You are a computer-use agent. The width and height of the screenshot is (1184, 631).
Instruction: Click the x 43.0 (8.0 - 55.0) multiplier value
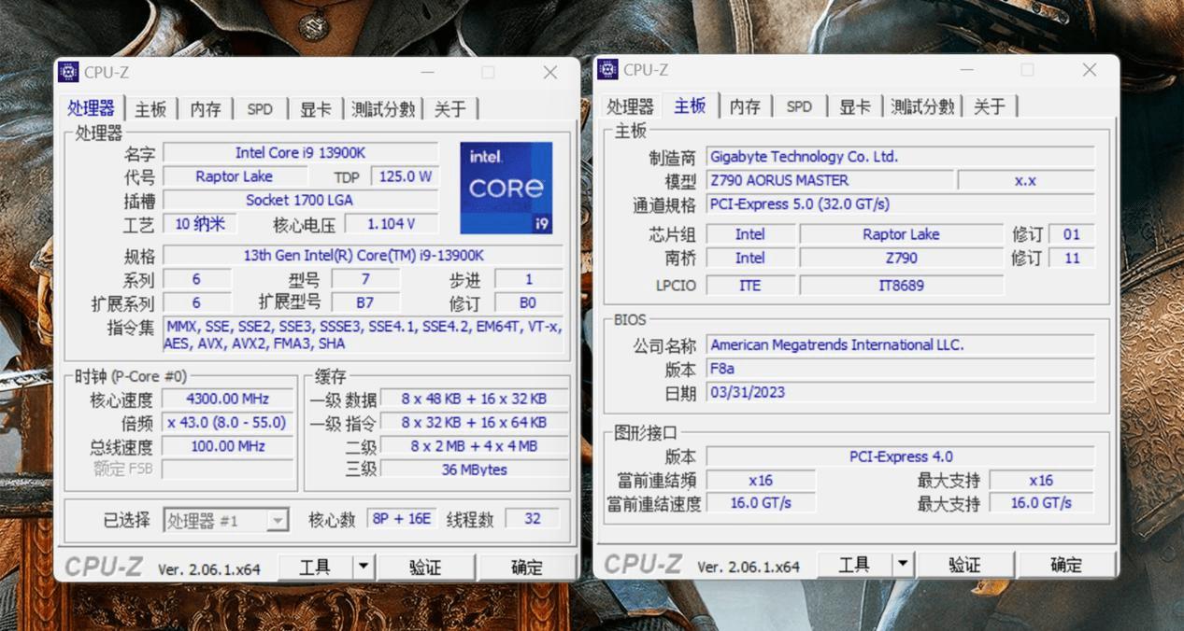(x=228, y=422)
